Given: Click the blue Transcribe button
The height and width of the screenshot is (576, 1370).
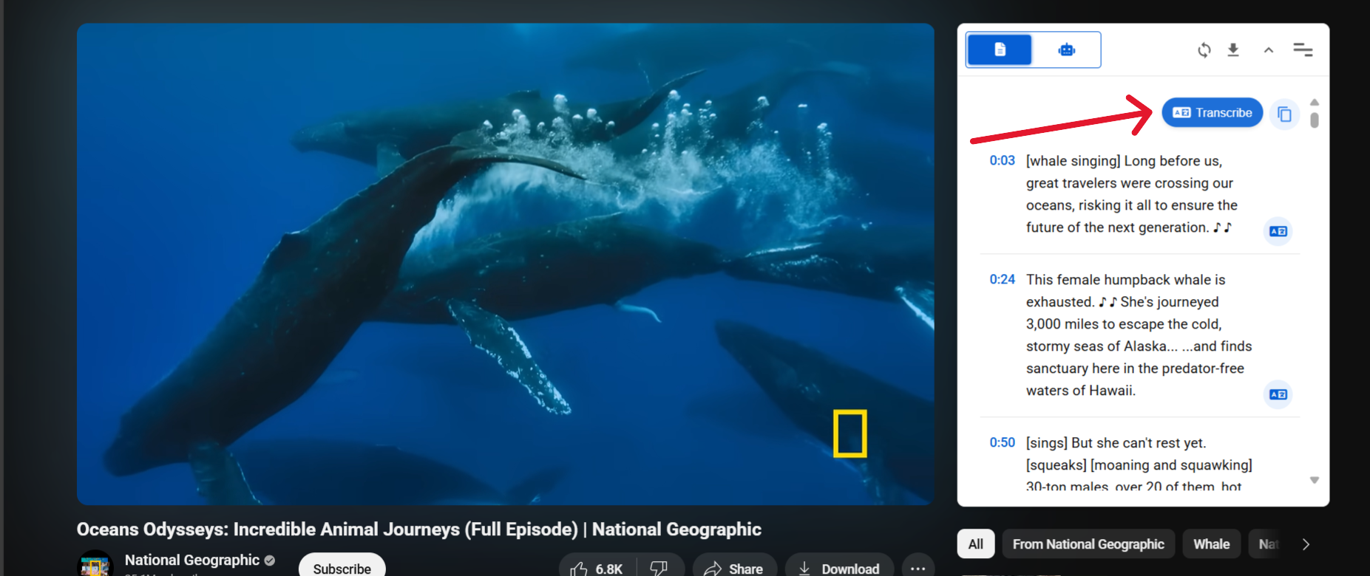Looking at the screenshot, I should coord(1212,113).
